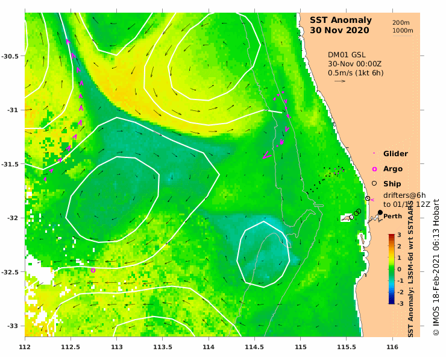Click the '30 Nov 2020' date text
Viewport: 446px width, 357px height.
(339, 31)
